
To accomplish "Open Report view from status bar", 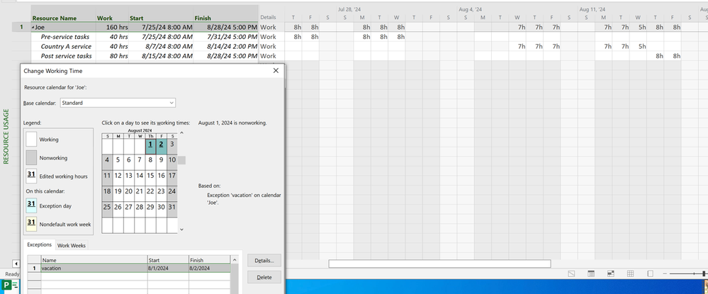I will [650, 273].
